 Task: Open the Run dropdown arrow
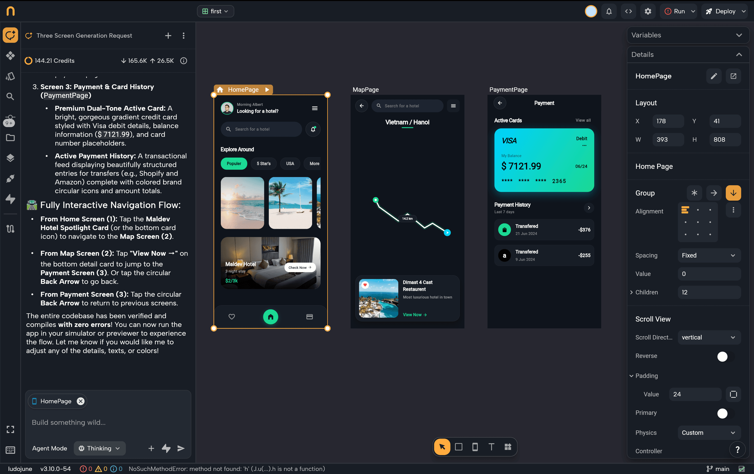pyautogui.click(x=693, y=11)
